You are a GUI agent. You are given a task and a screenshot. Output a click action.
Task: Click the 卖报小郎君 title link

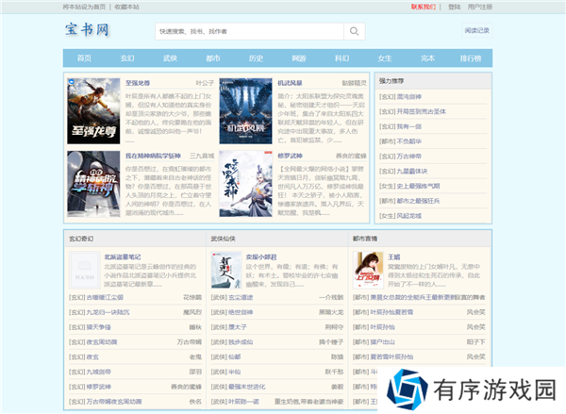[x=261, y=257]
